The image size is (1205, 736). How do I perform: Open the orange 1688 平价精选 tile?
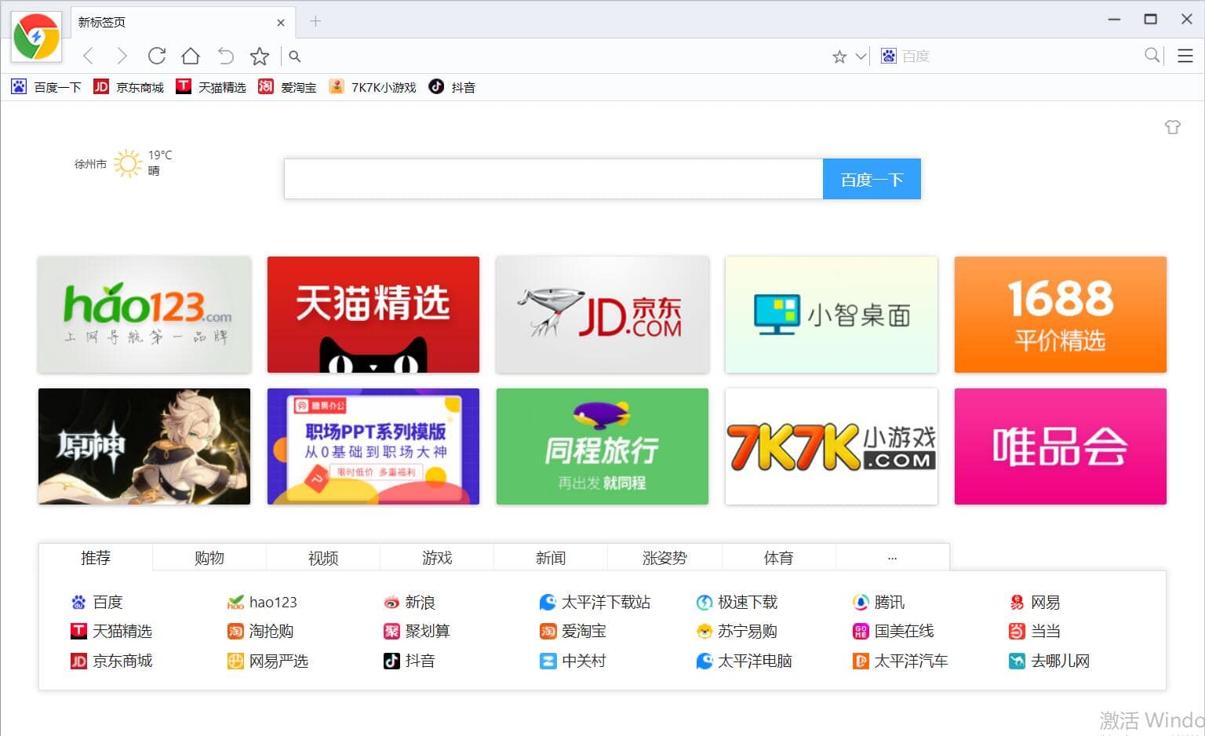[1061, 315]
